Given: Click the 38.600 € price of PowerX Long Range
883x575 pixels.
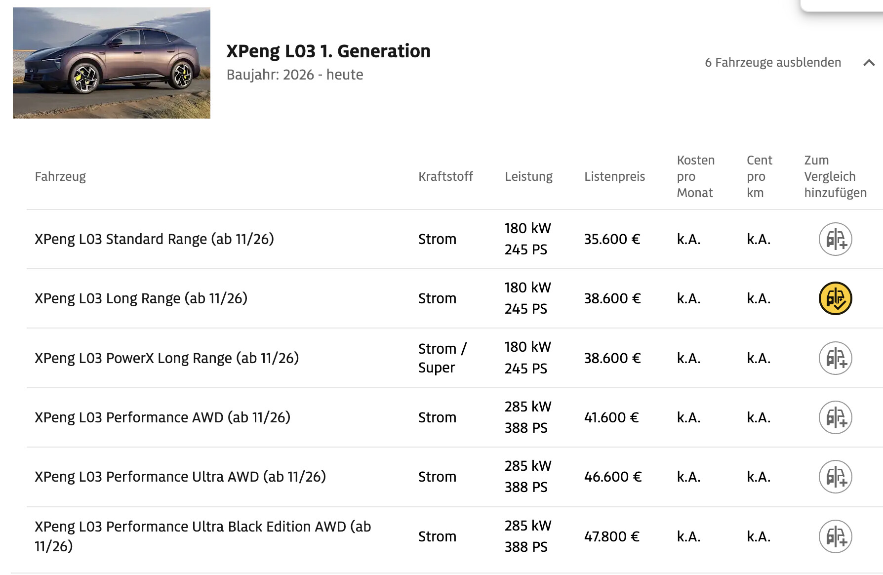Looking at the screenshot, I should point(612,358).
